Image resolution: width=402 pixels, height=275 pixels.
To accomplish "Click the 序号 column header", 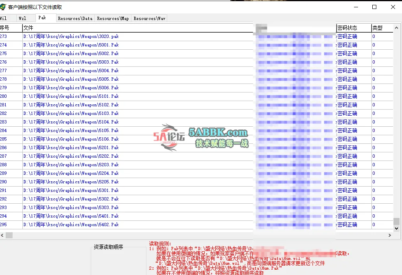I will [11, 28].
